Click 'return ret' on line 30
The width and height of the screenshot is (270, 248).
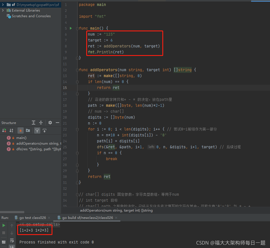99,177
